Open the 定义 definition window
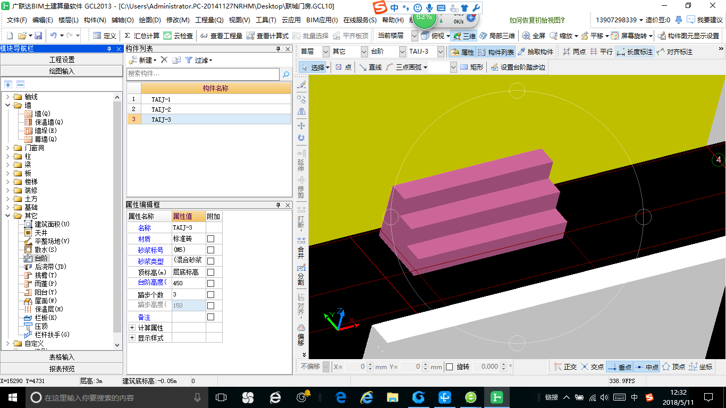Screen dimensions: 726x408 coord(105,36)
